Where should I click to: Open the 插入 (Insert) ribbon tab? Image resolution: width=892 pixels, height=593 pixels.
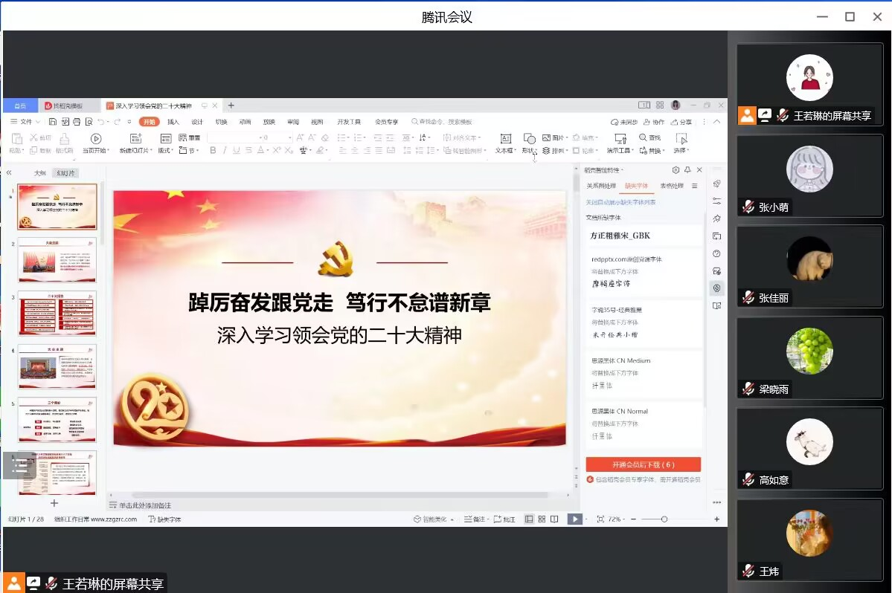coord(173,122)
